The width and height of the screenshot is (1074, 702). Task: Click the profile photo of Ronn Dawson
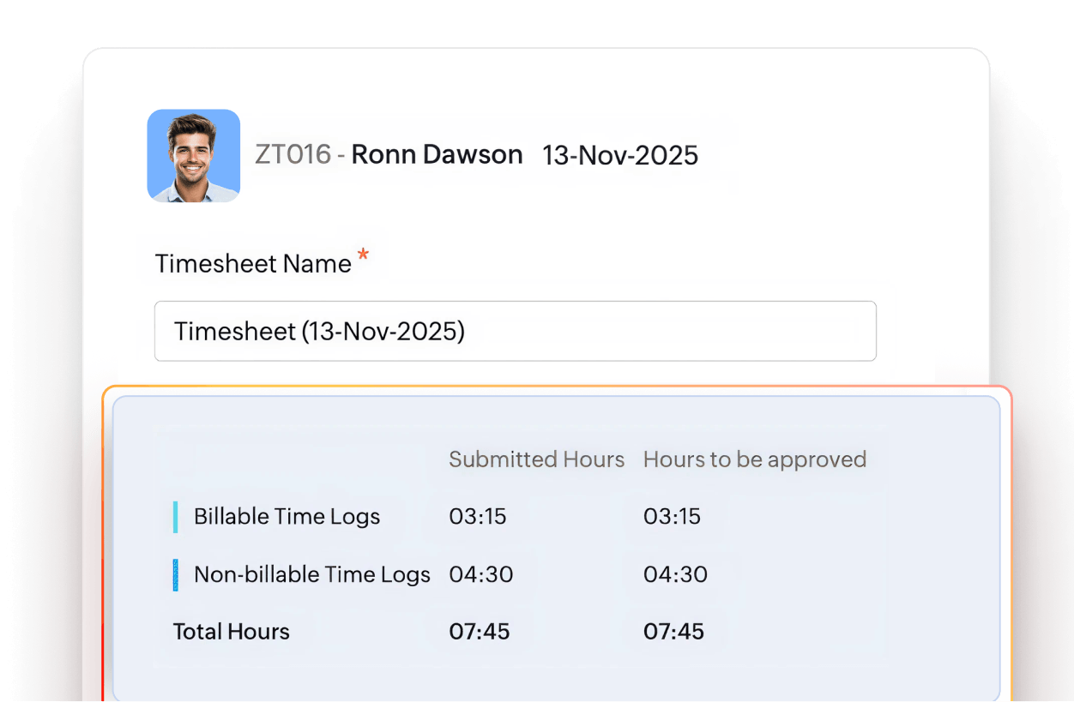[194, 155]
